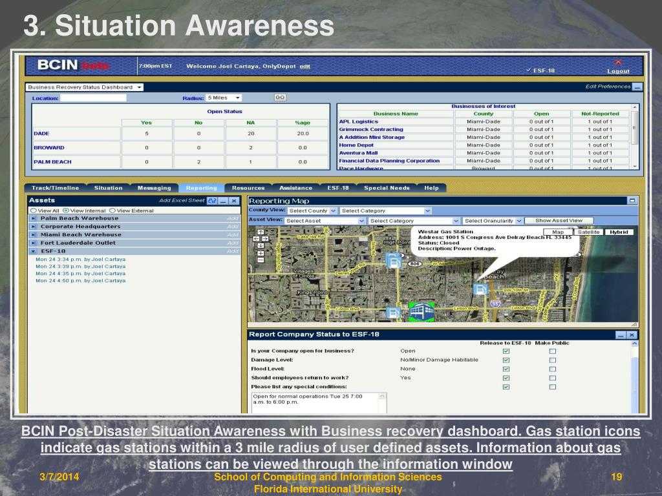Screen dimensions: 662x496
Task: Click the Logout link
Action: [618, 71]
